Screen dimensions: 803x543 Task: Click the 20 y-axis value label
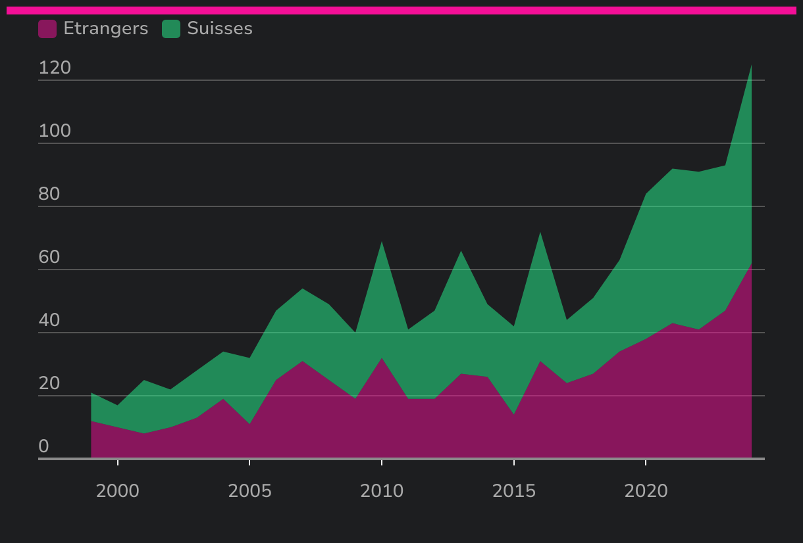point(49,384)
